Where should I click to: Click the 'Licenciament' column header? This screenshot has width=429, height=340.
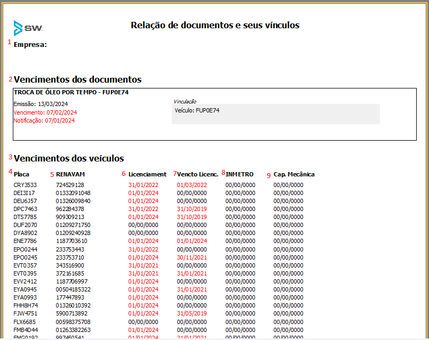click(x=147, y=174)
